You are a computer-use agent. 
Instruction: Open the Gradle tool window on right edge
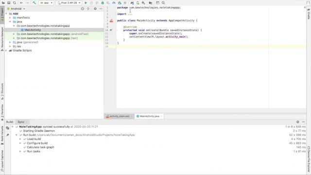[x=309, y=14]
